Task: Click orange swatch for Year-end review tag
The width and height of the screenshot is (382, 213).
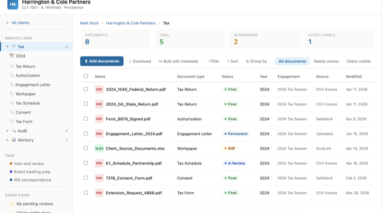Action: click(11, 164)
